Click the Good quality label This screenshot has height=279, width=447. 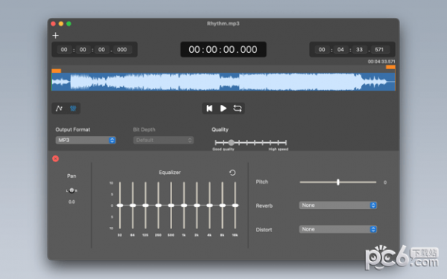click(223, 150)
